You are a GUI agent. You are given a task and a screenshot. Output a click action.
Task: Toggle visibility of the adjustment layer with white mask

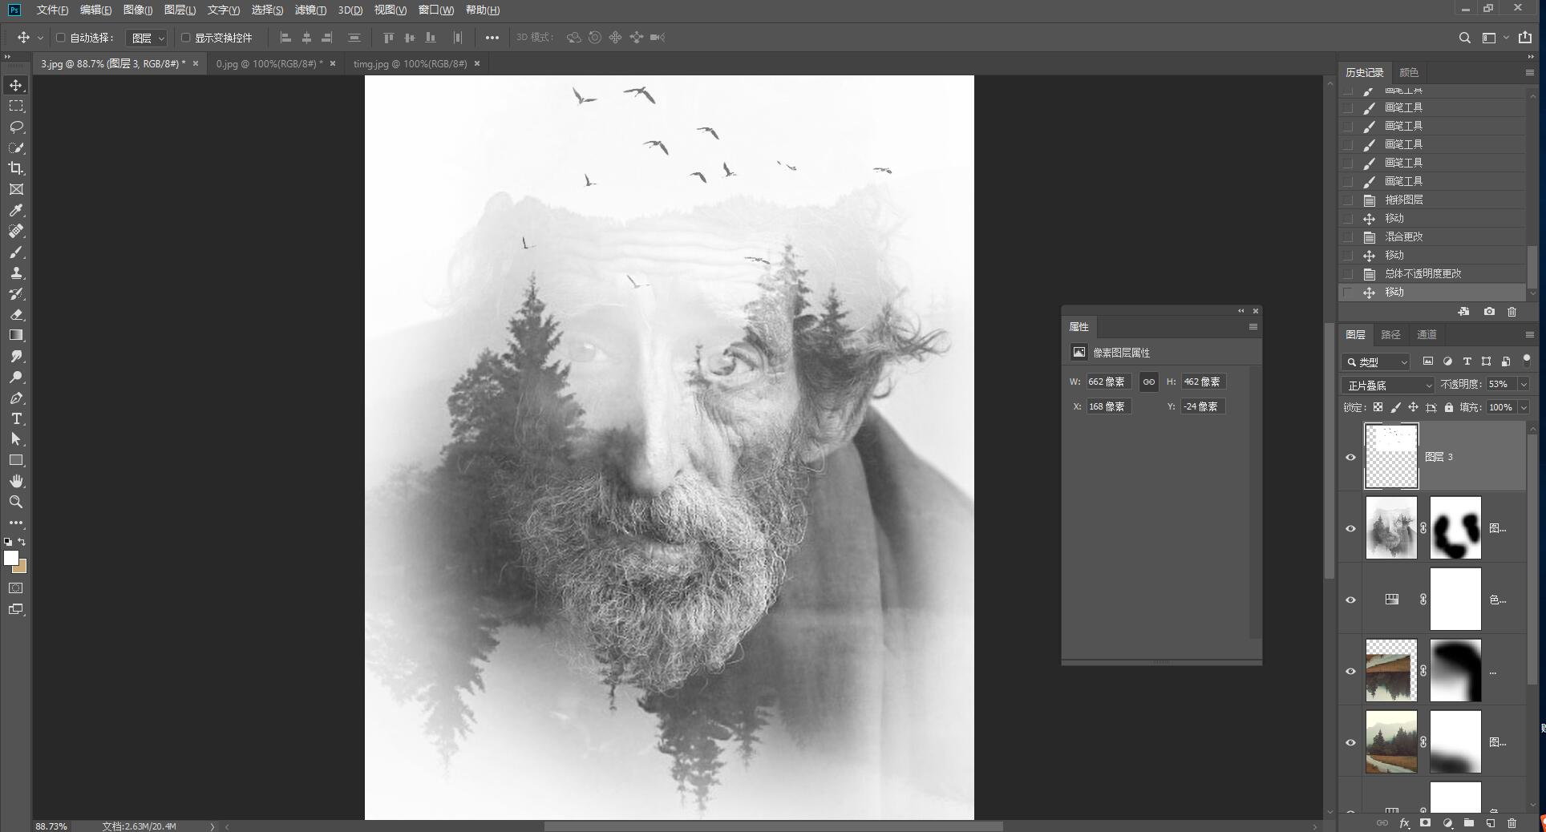(x=1350, y=600)
